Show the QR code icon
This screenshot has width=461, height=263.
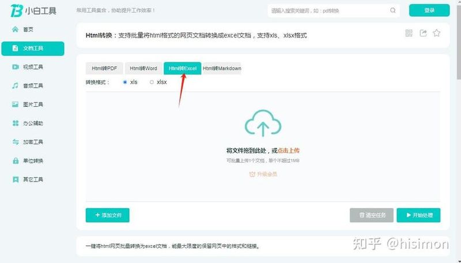(x=409, y=33)
